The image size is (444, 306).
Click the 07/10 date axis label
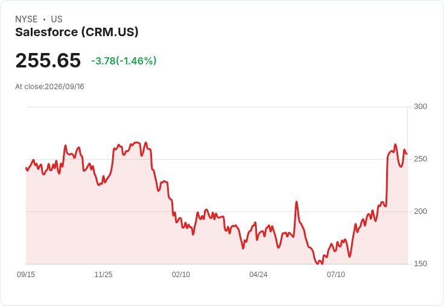[336, 274]
